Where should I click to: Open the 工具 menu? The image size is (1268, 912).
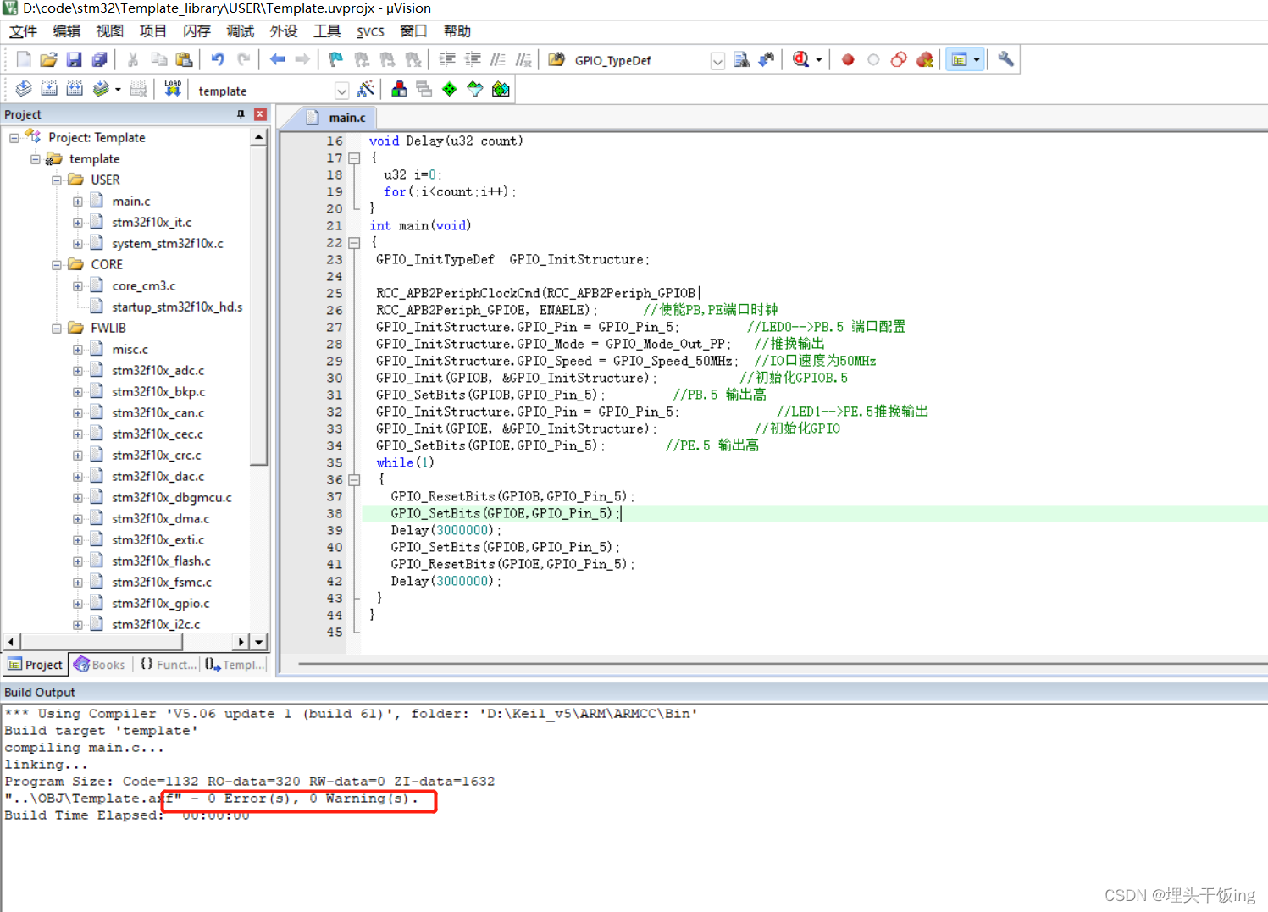(x=327, y=31)
